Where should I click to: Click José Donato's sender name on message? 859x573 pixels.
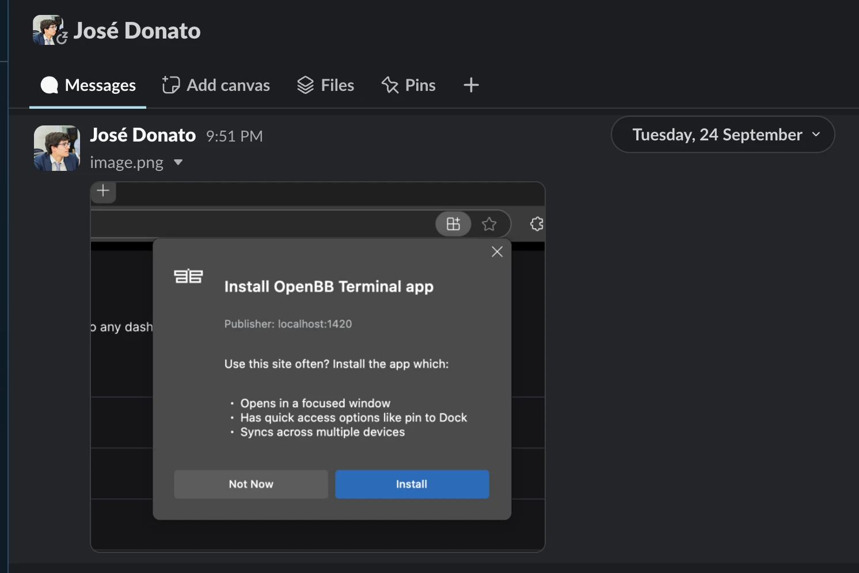point(143,135)
